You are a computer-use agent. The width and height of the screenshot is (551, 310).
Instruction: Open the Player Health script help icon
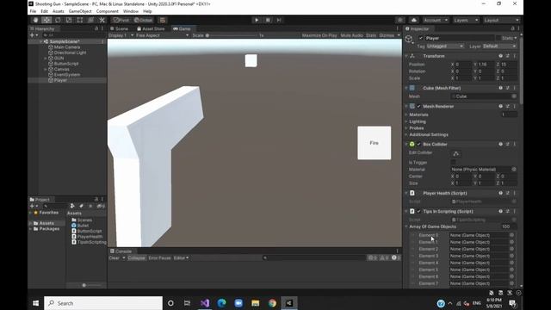(x=500, y=193)
